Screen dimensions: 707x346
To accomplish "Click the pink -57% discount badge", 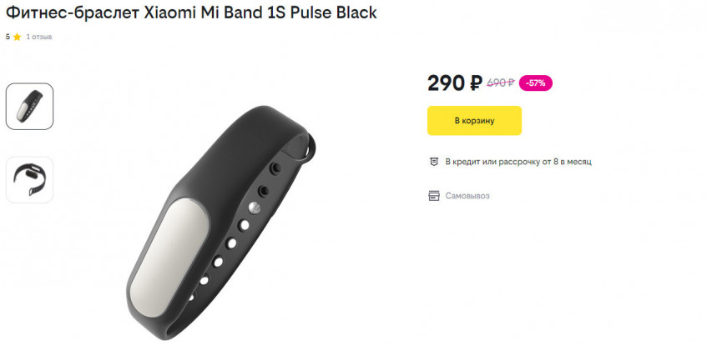I will tap(536, 83).
